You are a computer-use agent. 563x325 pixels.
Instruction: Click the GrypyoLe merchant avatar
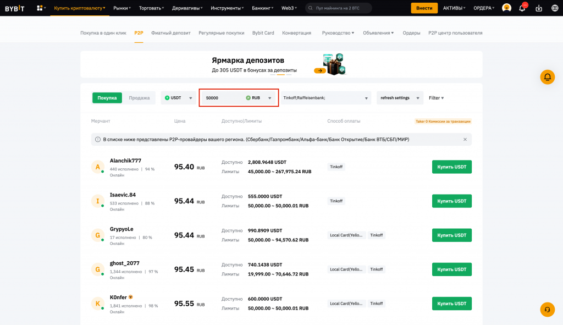98,235
